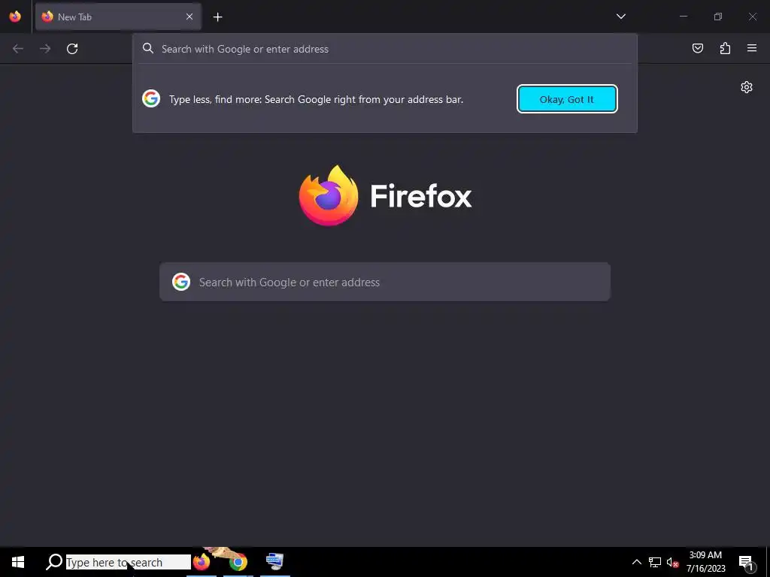Open the clock showing 3:09 AM

click(x=705, y=562)
